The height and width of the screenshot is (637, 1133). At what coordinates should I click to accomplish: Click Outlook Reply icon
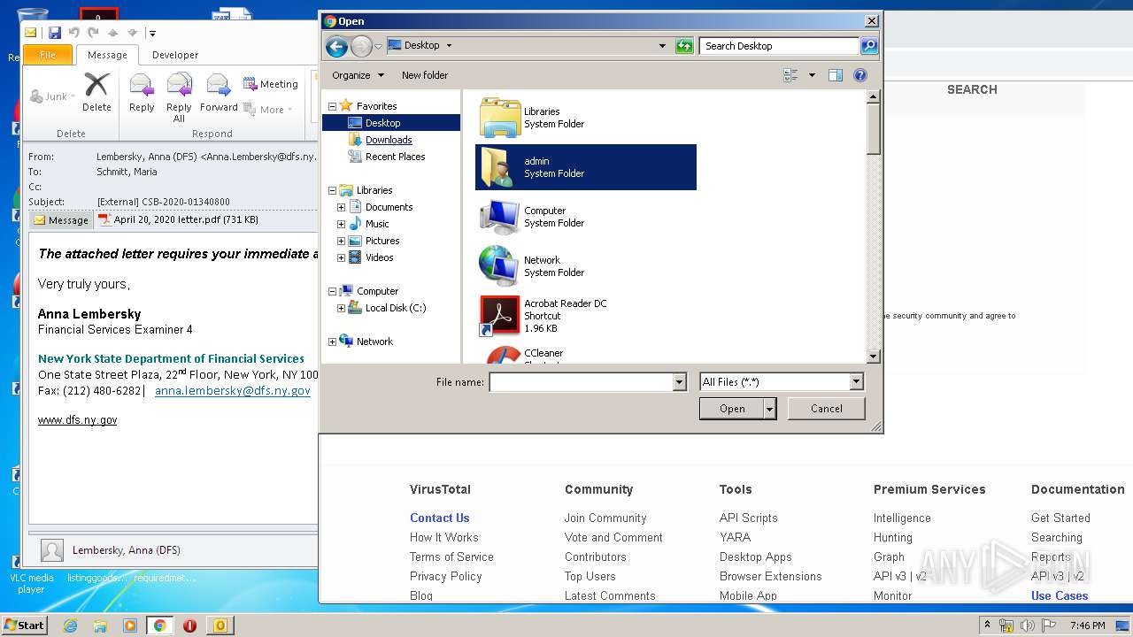click(142, 92)
